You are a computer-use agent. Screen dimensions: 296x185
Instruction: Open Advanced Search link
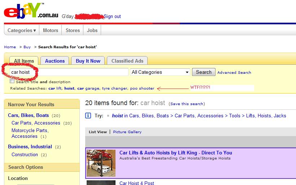point(234,72)
